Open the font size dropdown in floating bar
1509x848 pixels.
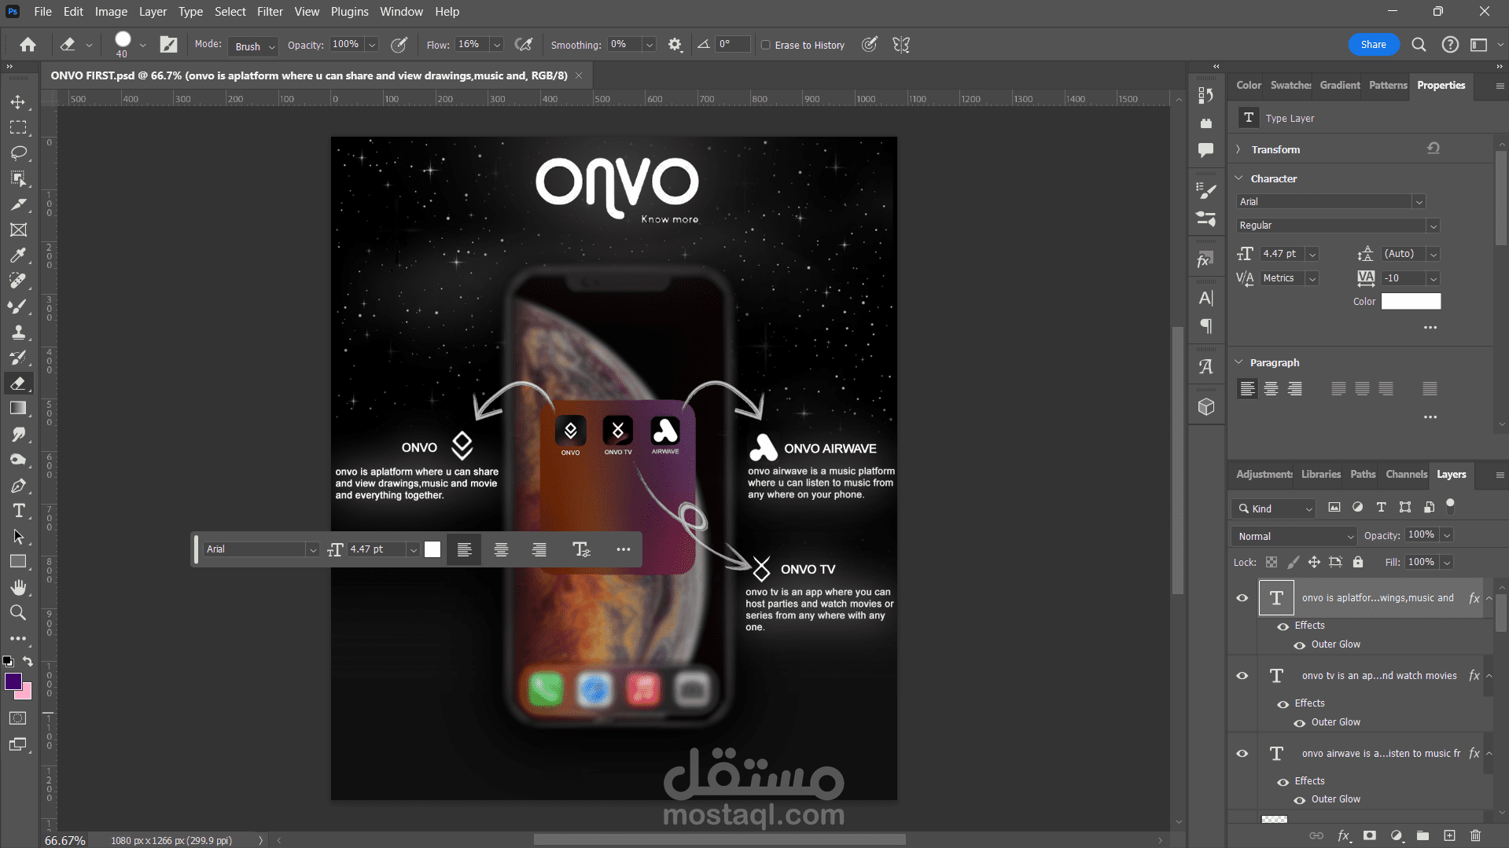pos(413,550)
